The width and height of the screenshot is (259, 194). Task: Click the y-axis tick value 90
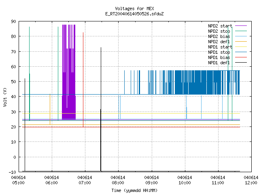pyautogui.click(x=13, y=21)
